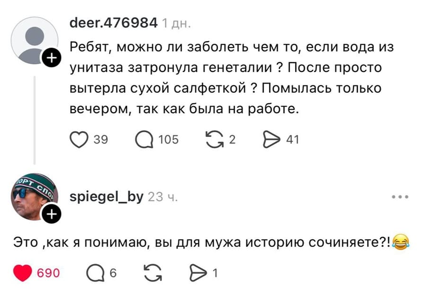Image resolution: width=426 pixels, height=292 pixels.
Task: Repost spiegel_by's reply
Action: click(x=152, y=270)
